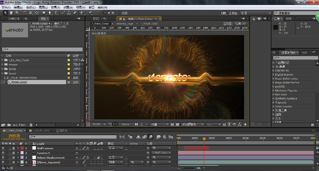Create new folder in Project panel

pos(10,124)
